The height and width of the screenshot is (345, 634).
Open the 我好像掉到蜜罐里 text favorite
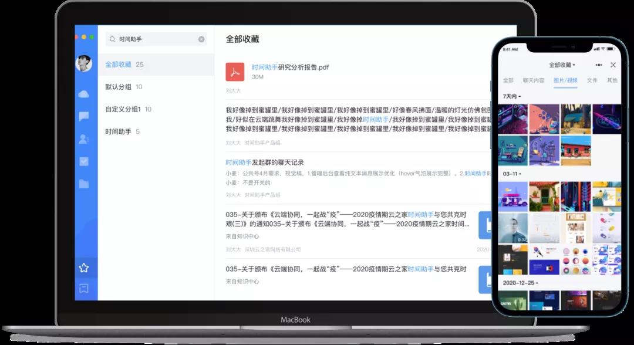pos(358,119)
